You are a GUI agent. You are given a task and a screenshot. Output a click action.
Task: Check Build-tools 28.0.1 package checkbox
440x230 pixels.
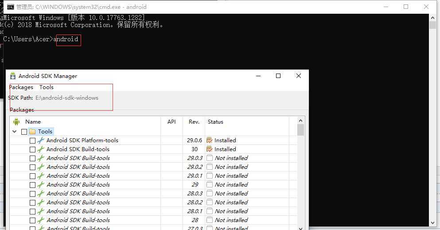(x=32, y=211)
